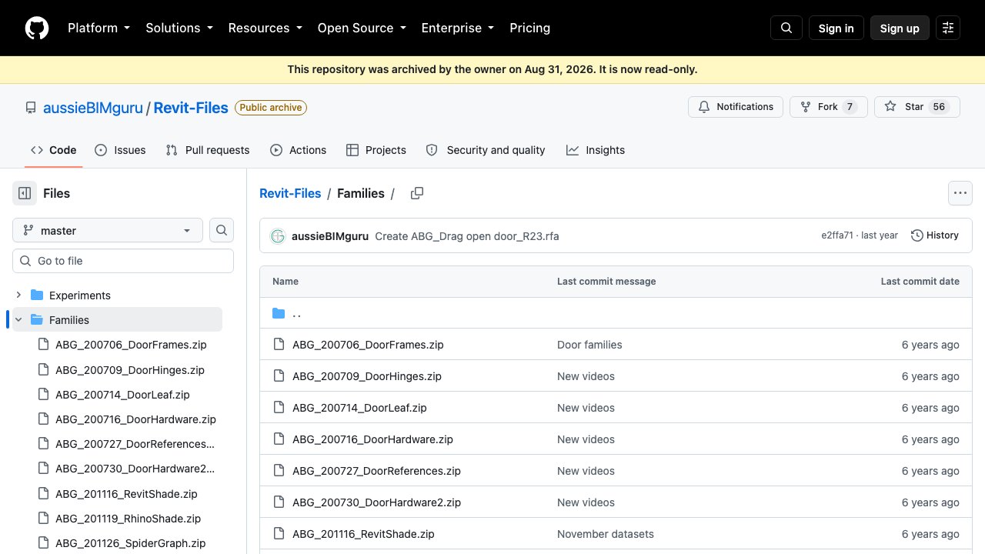This screenshot has height=554, width=985.
Task: Collapse the file tree side panel icon
Action: (x=25, y=193)
